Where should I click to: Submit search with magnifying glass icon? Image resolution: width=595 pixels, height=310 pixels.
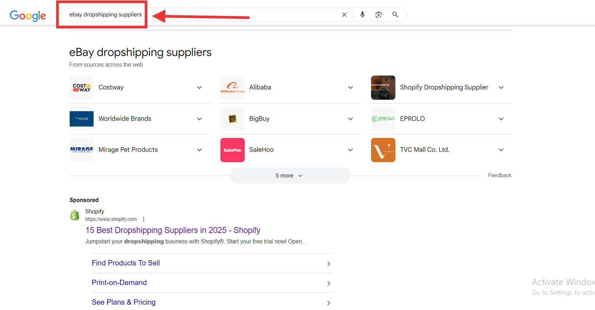(395, 15)
